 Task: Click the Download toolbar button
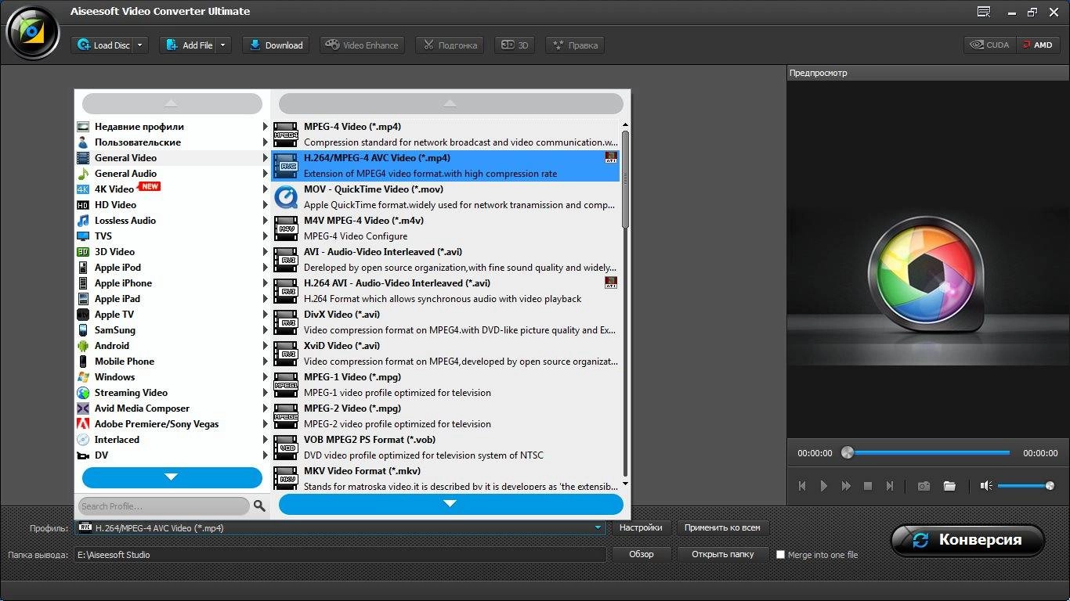(x=276, y=45)
